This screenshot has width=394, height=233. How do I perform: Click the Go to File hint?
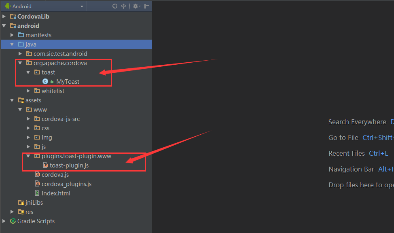click(343, 138)
